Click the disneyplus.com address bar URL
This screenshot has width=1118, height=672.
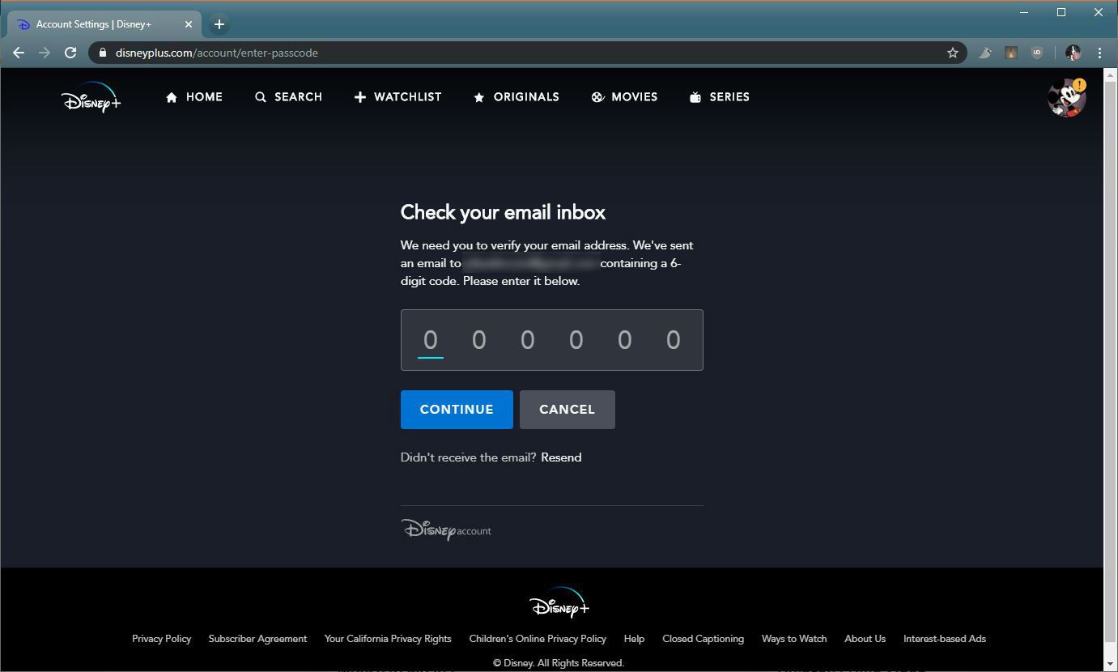(217, 53)
